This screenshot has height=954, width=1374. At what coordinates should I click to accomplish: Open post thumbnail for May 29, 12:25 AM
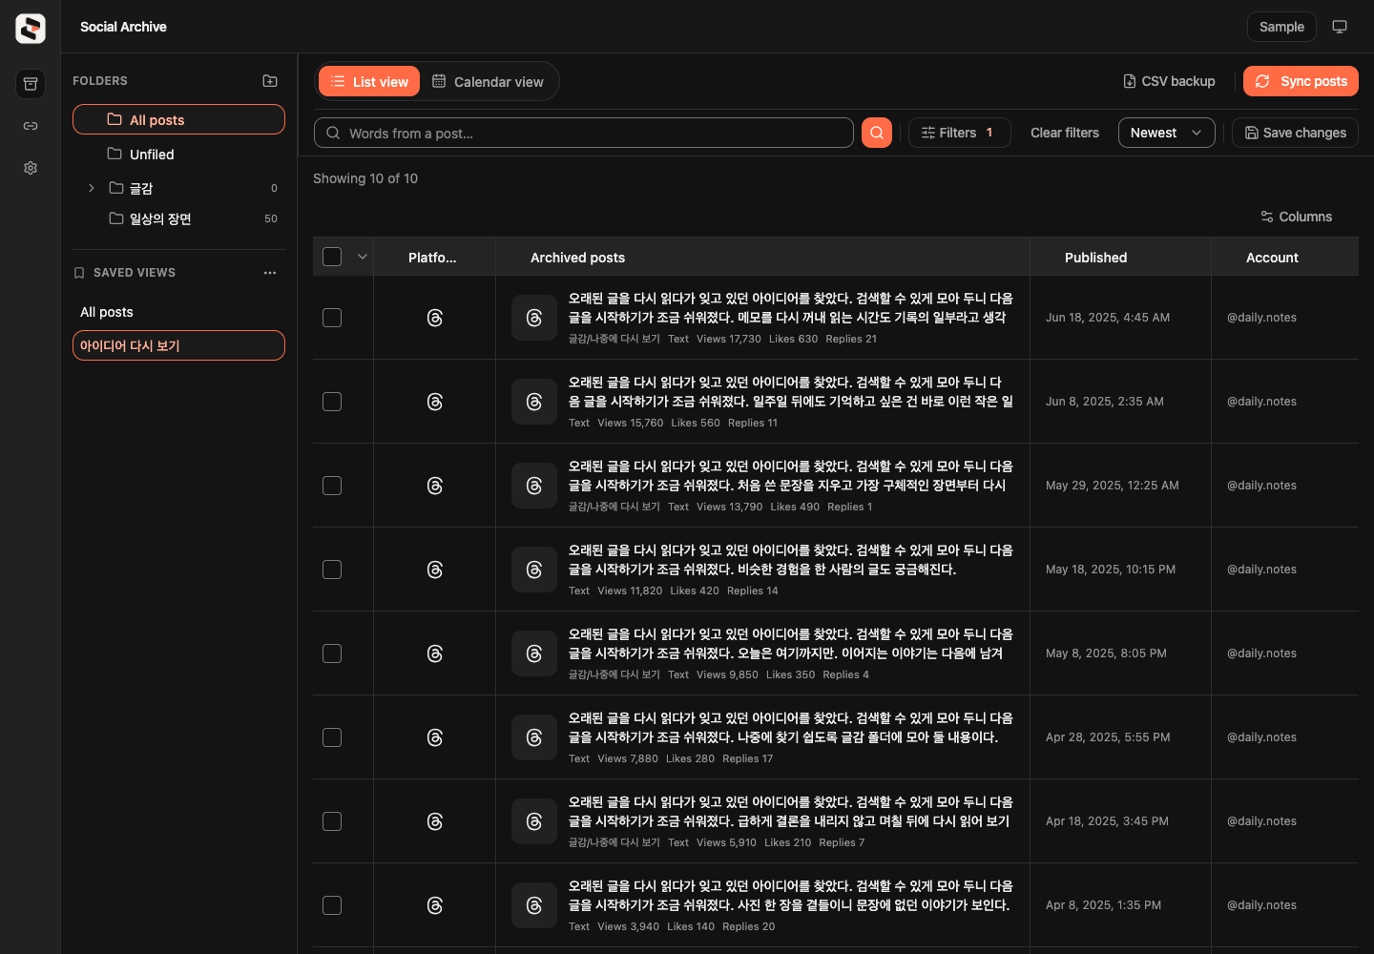[x=534, y=486]
